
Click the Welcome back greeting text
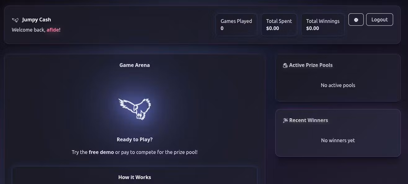(29, 30)
